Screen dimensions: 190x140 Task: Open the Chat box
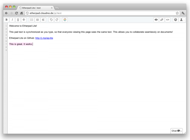176,131
